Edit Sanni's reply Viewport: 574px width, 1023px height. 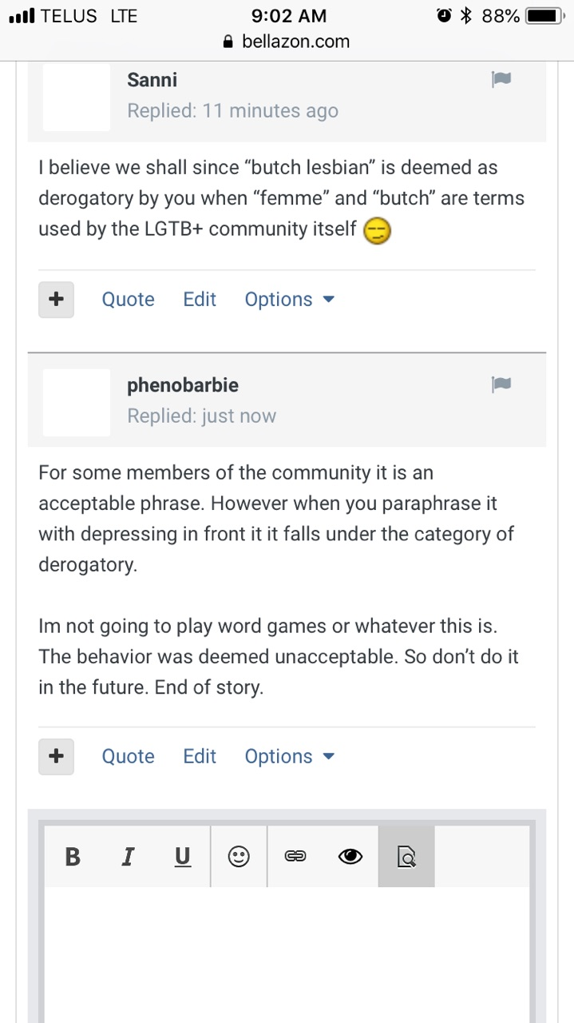click(200, 300)
